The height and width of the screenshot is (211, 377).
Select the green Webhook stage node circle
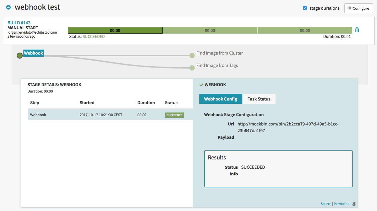19,56
